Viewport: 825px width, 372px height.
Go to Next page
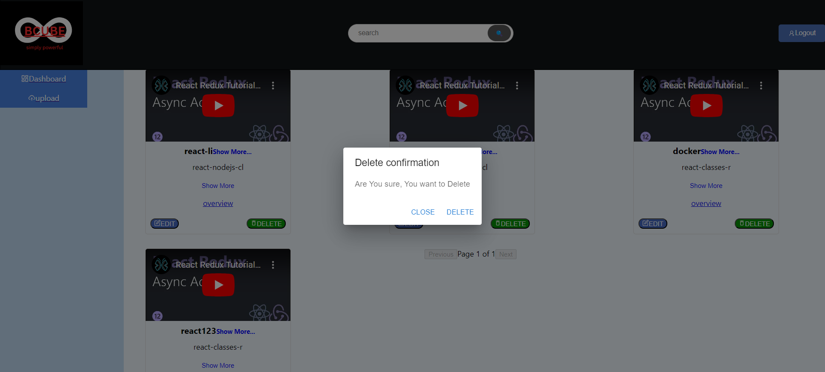506,254
